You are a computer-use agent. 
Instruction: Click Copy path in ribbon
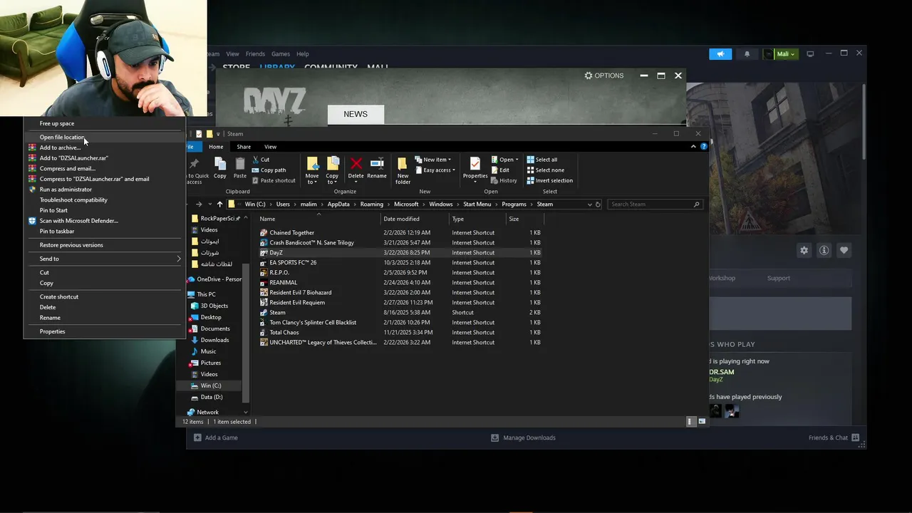coord(269,170)
